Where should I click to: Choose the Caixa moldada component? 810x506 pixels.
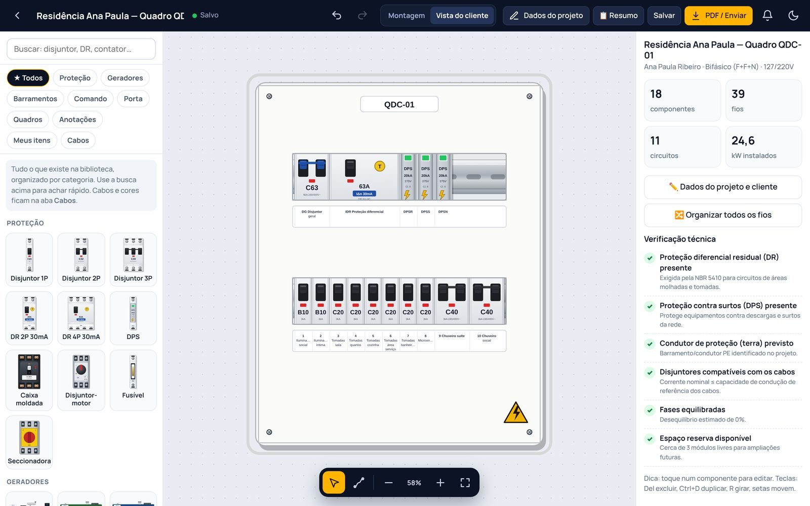pyautogui.click(x=29, y=380)
